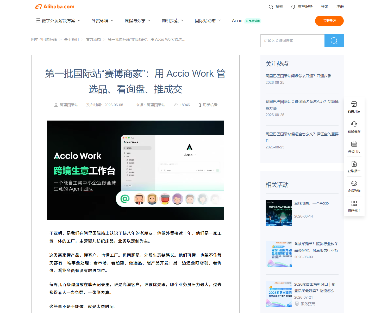Open 活动日历 calendar icon

pyautogui.click(x=354, y=144)
